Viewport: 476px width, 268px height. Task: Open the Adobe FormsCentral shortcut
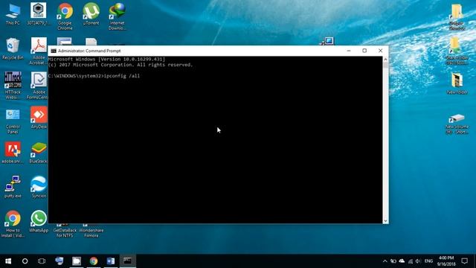pos(38,86)
